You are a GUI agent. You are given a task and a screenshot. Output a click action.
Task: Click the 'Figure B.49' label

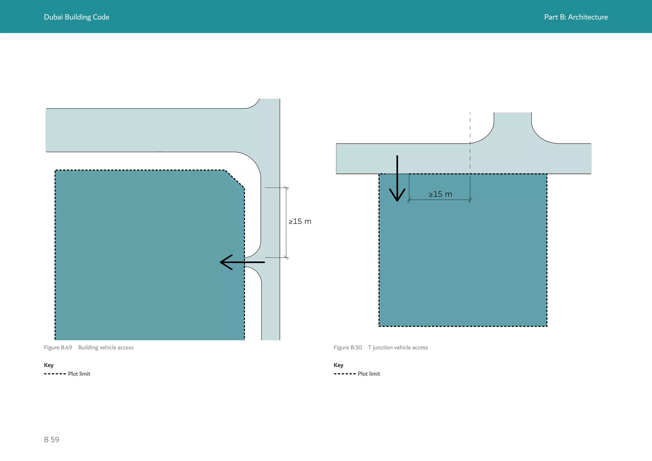pos(58,347)
